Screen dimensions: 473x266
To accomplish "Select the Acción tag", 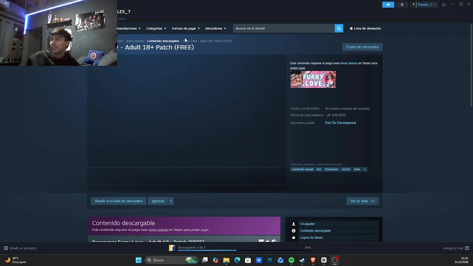I will click(346, 169).
